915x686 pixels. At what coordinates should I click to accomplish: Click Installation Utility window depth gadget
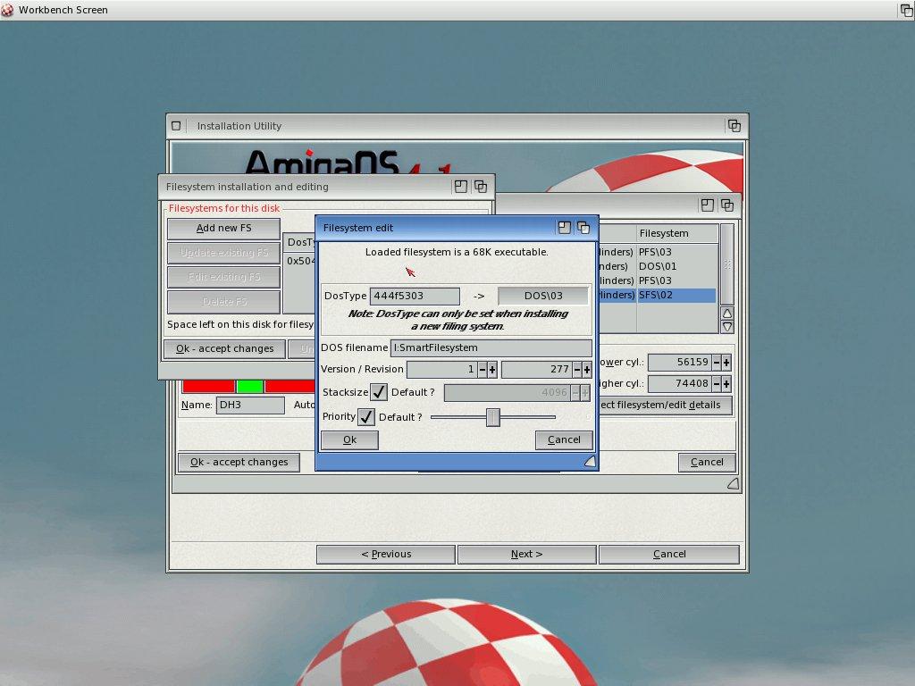[x=735, y=125]
